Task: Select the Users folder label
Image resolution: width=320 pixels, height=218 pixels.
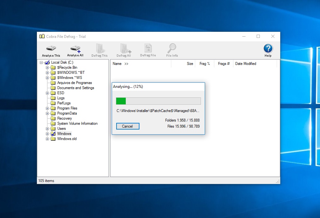Action: [61, 129]
